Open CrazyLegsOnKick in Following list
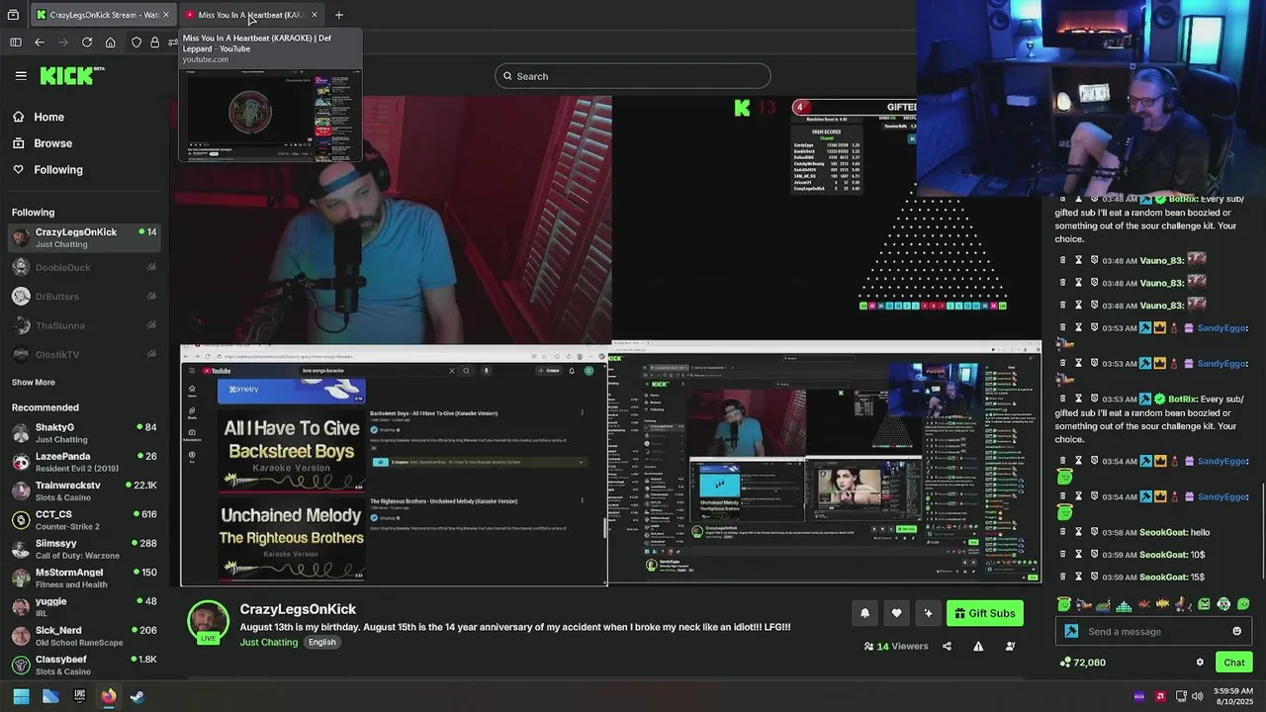The width and height of the screenshot is (1266, 712). 84,238
